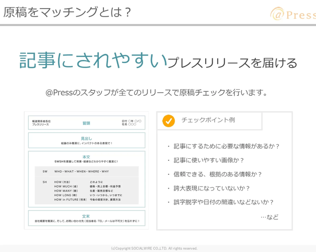Click the 日付 社名 text block
Viewport: 316px width, 252px height.
(x=132, y=122)
